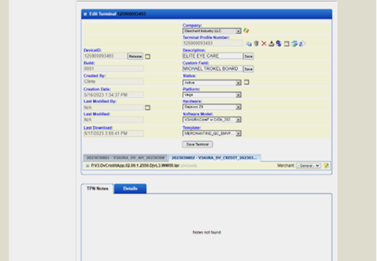Click the note icon next to Release button
The height and width of the screenshot is (261, 377).
click(x=148, y=57)
